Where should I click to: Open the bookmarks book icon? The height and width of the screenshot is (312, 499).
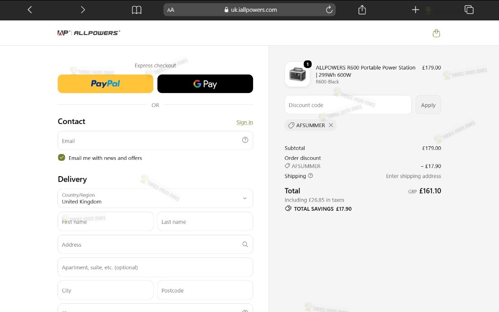[137, 10]
